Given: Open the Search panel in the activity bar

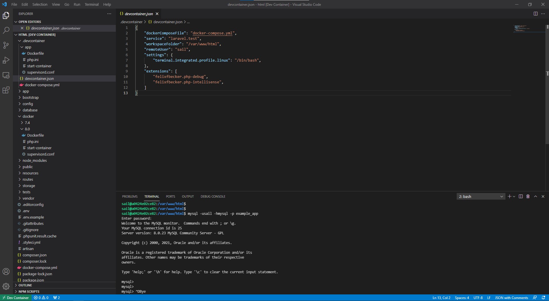Looking at the screenshot, I should point(6,30).
